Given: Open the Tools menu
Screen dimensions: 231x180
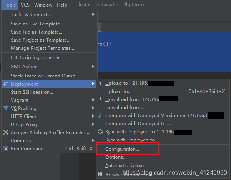Looking at the screenshot, I should coord(10,5).
